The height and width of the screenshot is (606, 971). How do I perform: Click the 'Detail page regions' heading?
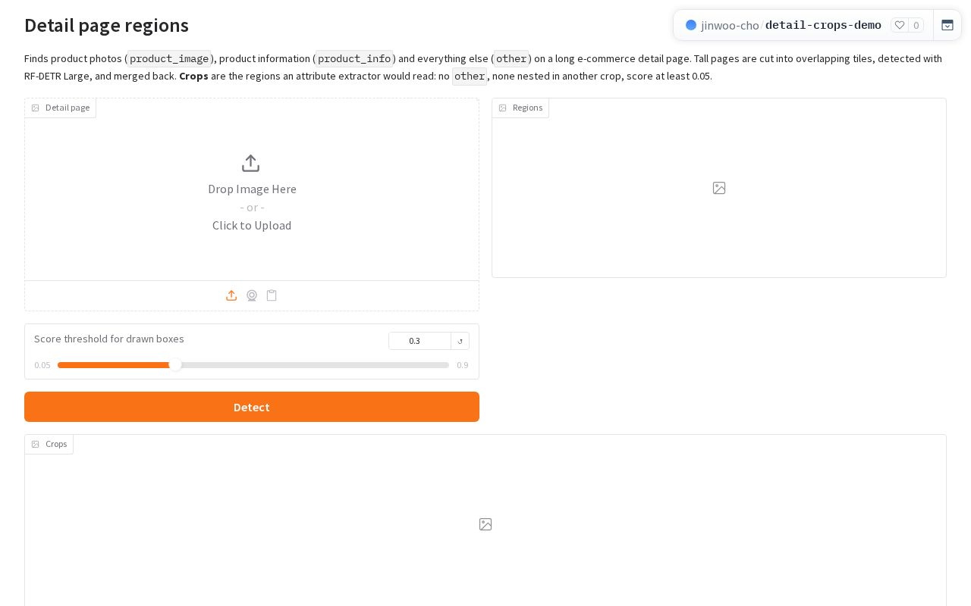pos(106,25)
